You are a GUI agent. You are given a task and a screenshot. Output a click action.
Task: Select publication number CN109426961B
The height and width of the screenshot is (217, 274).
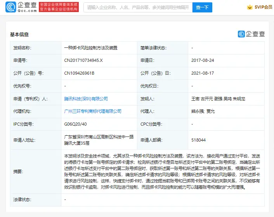[79, 73]
